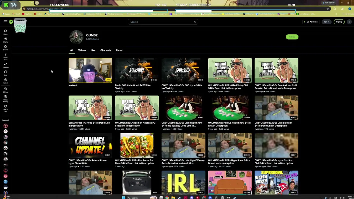Open Editor Picks in the sidebar
The image size is (354, 199).
tap(5, 56)
